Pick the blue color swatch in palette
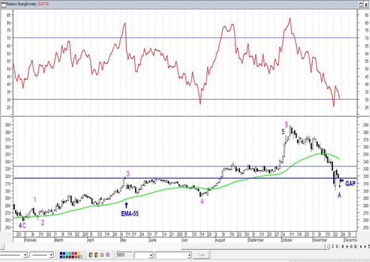Viewport: 370px width, 262px height. click(64, 253)
